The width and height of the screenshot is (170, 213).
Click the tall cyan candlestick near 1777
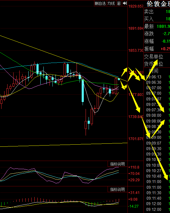tap(83, 90)
